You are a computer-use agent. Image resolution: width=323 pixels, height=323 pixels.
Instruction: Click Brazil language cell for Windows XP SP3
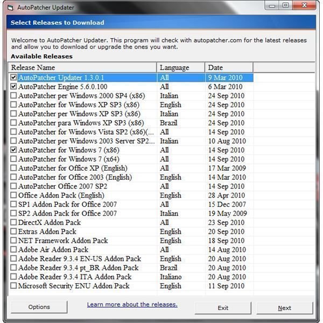click(x=168, y=123)
